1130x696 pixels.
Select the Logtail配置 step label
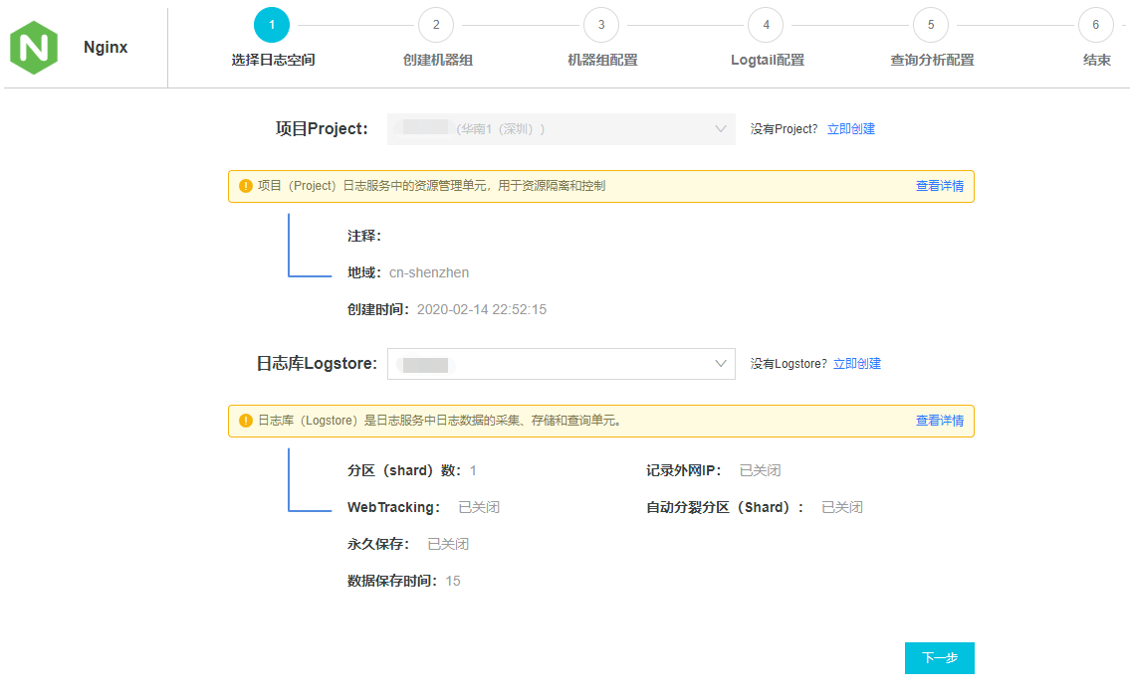[x=767, y=60]
